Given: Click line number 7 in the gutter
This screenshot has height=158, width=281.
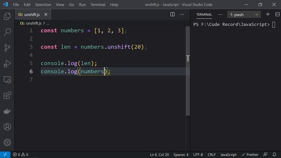Looking at the screenshot, I should 31,79.
